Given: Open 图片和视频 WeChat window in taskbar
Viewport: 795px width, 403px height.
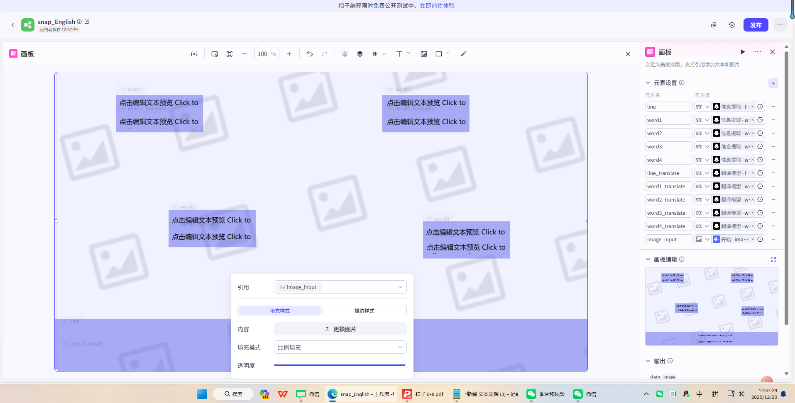Looking at the screenshot, I should point(546,394).
